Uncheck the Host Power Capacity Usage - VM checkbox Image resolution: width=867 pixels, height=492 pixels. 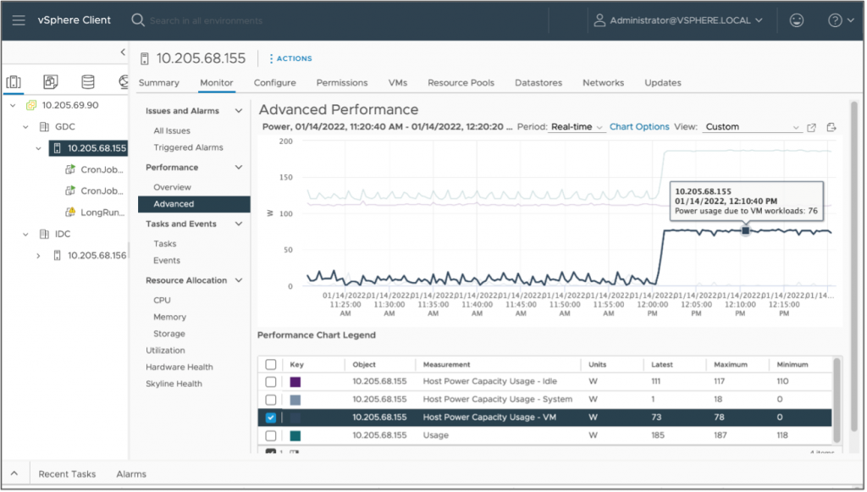pos(271,417)
